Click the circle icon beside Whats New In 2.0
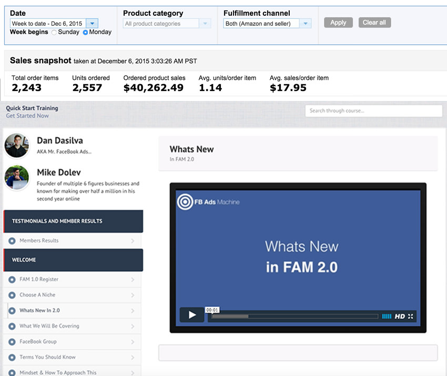Viewport: 447px width, 376px height. 12,311
